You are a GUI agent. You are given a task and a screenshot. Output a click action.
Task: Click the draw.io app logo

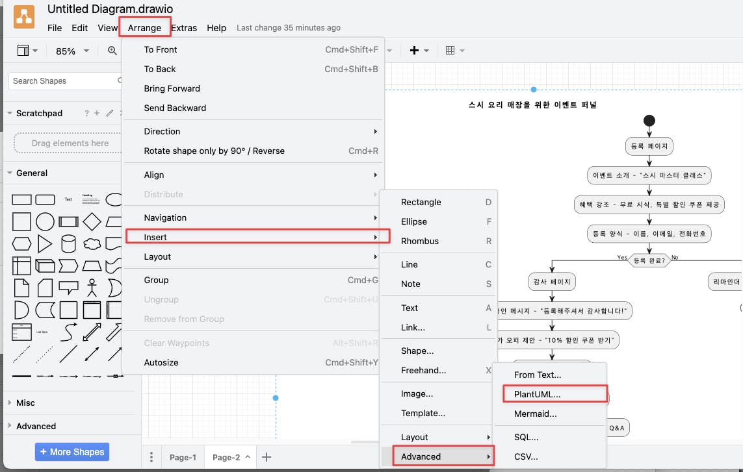(x=24, y=17)
